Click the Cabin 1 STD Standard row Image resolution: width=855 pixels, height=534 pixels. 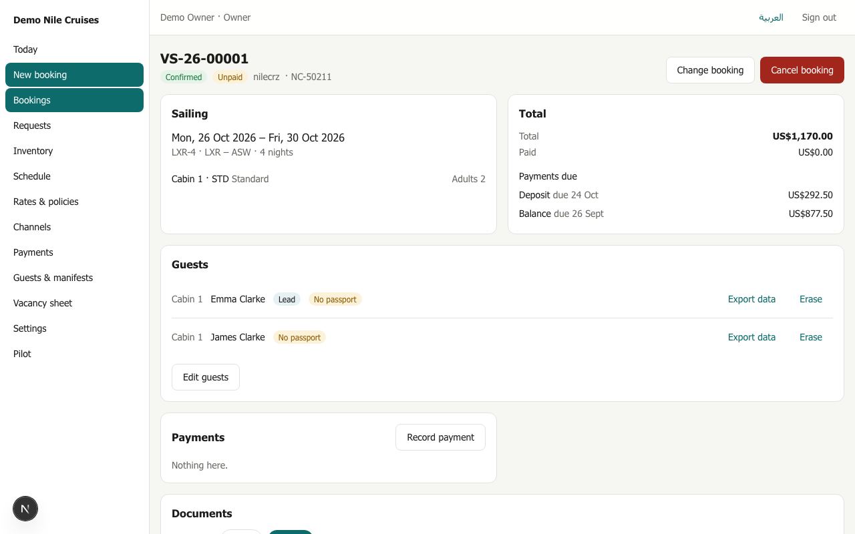tap(329, 179)
